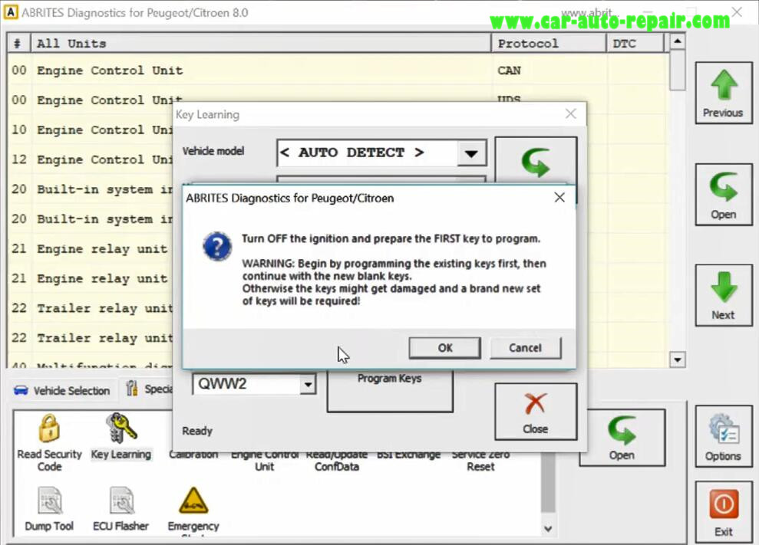The width and height of the screenshot is (759, 545).
Task: Click the lower Open button beside special functions
Action: (x=622, y=438)
